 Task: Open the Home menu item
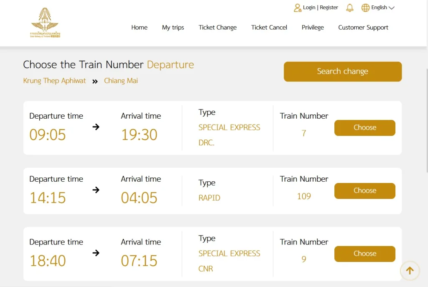click(139, 27)
